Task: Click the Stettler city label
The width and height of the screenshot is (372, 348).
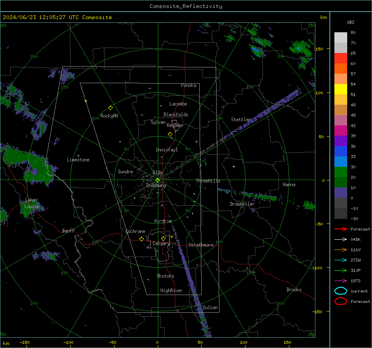Action: [x=241, y=120]
